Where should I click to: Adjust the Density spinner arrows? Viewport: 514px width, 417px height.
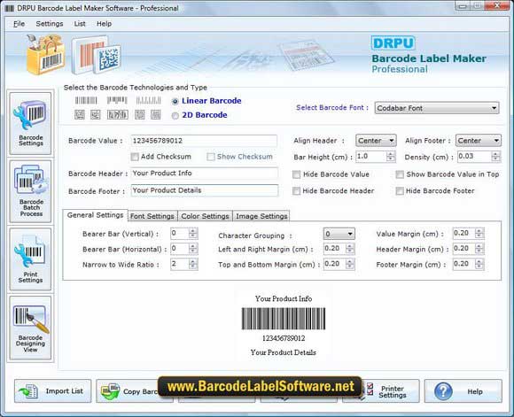[x=495, y=157]
